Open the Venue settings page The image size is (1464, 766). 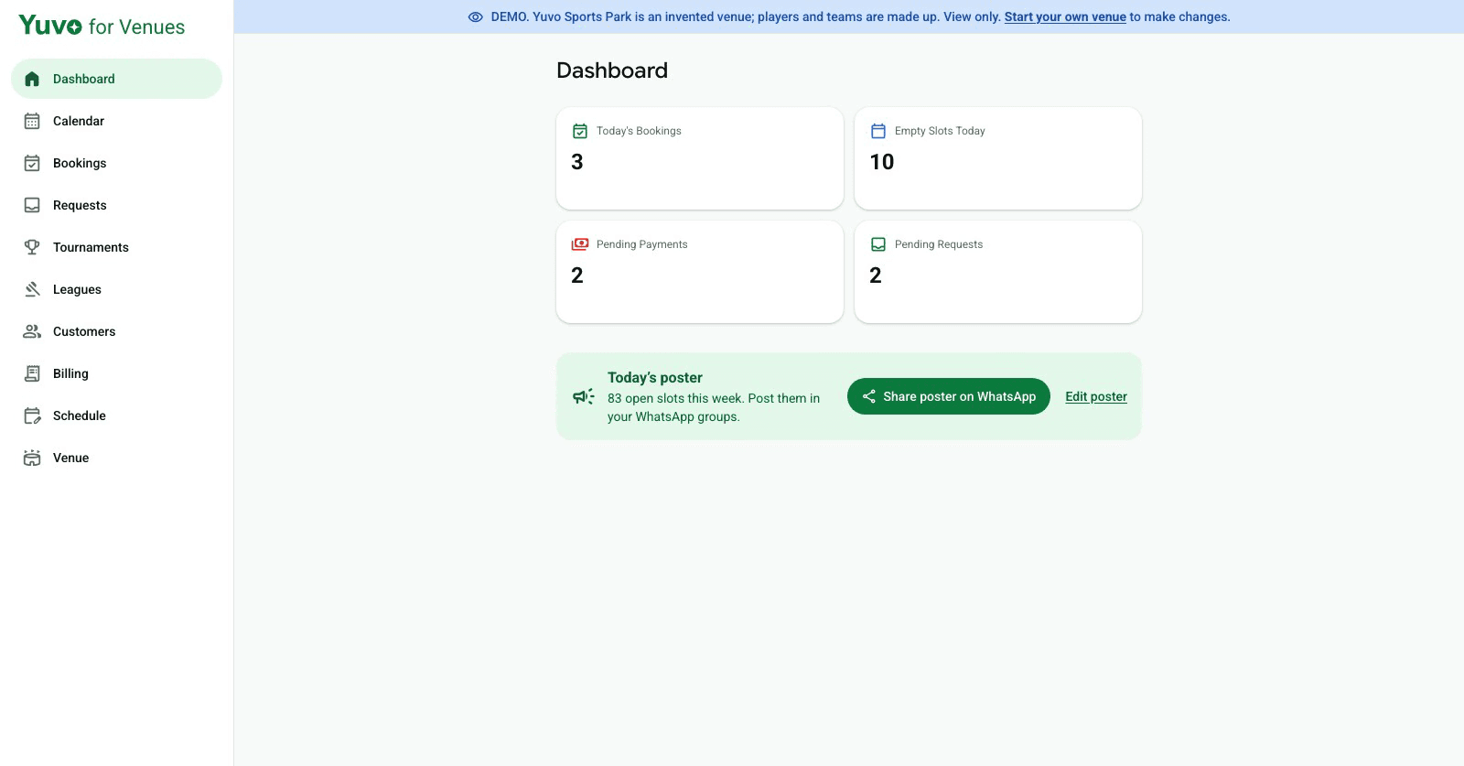[116, 458]
